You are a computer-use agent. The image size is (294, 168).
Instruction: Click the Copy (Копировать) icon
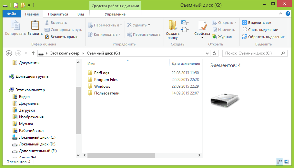pyautogui.click(x=15, y=26)
